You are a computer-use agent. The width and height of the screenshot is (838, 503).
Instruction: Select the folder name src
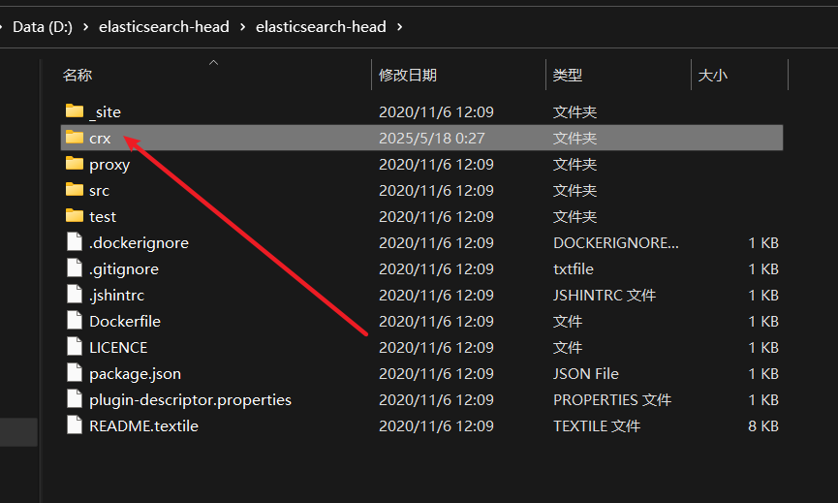pos(100,190)
